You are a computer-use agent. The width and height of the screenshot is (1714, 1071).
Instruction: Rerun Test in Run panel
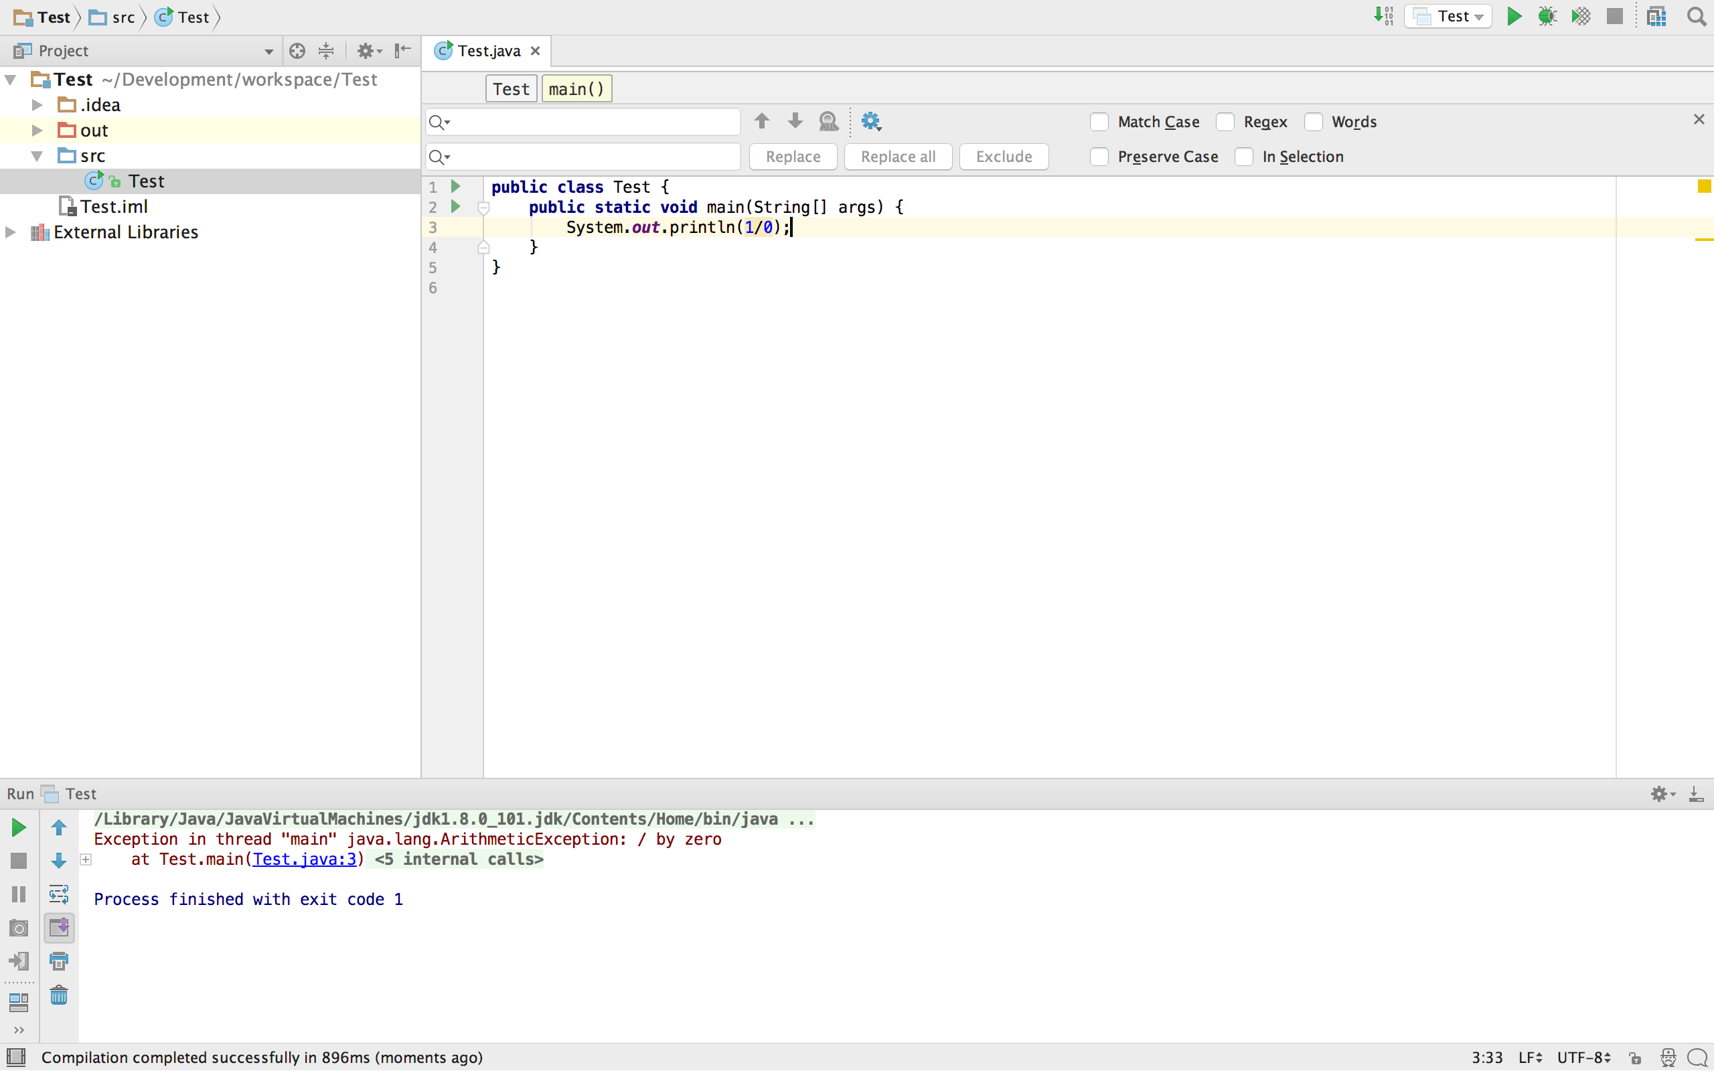tap(19, 827)
